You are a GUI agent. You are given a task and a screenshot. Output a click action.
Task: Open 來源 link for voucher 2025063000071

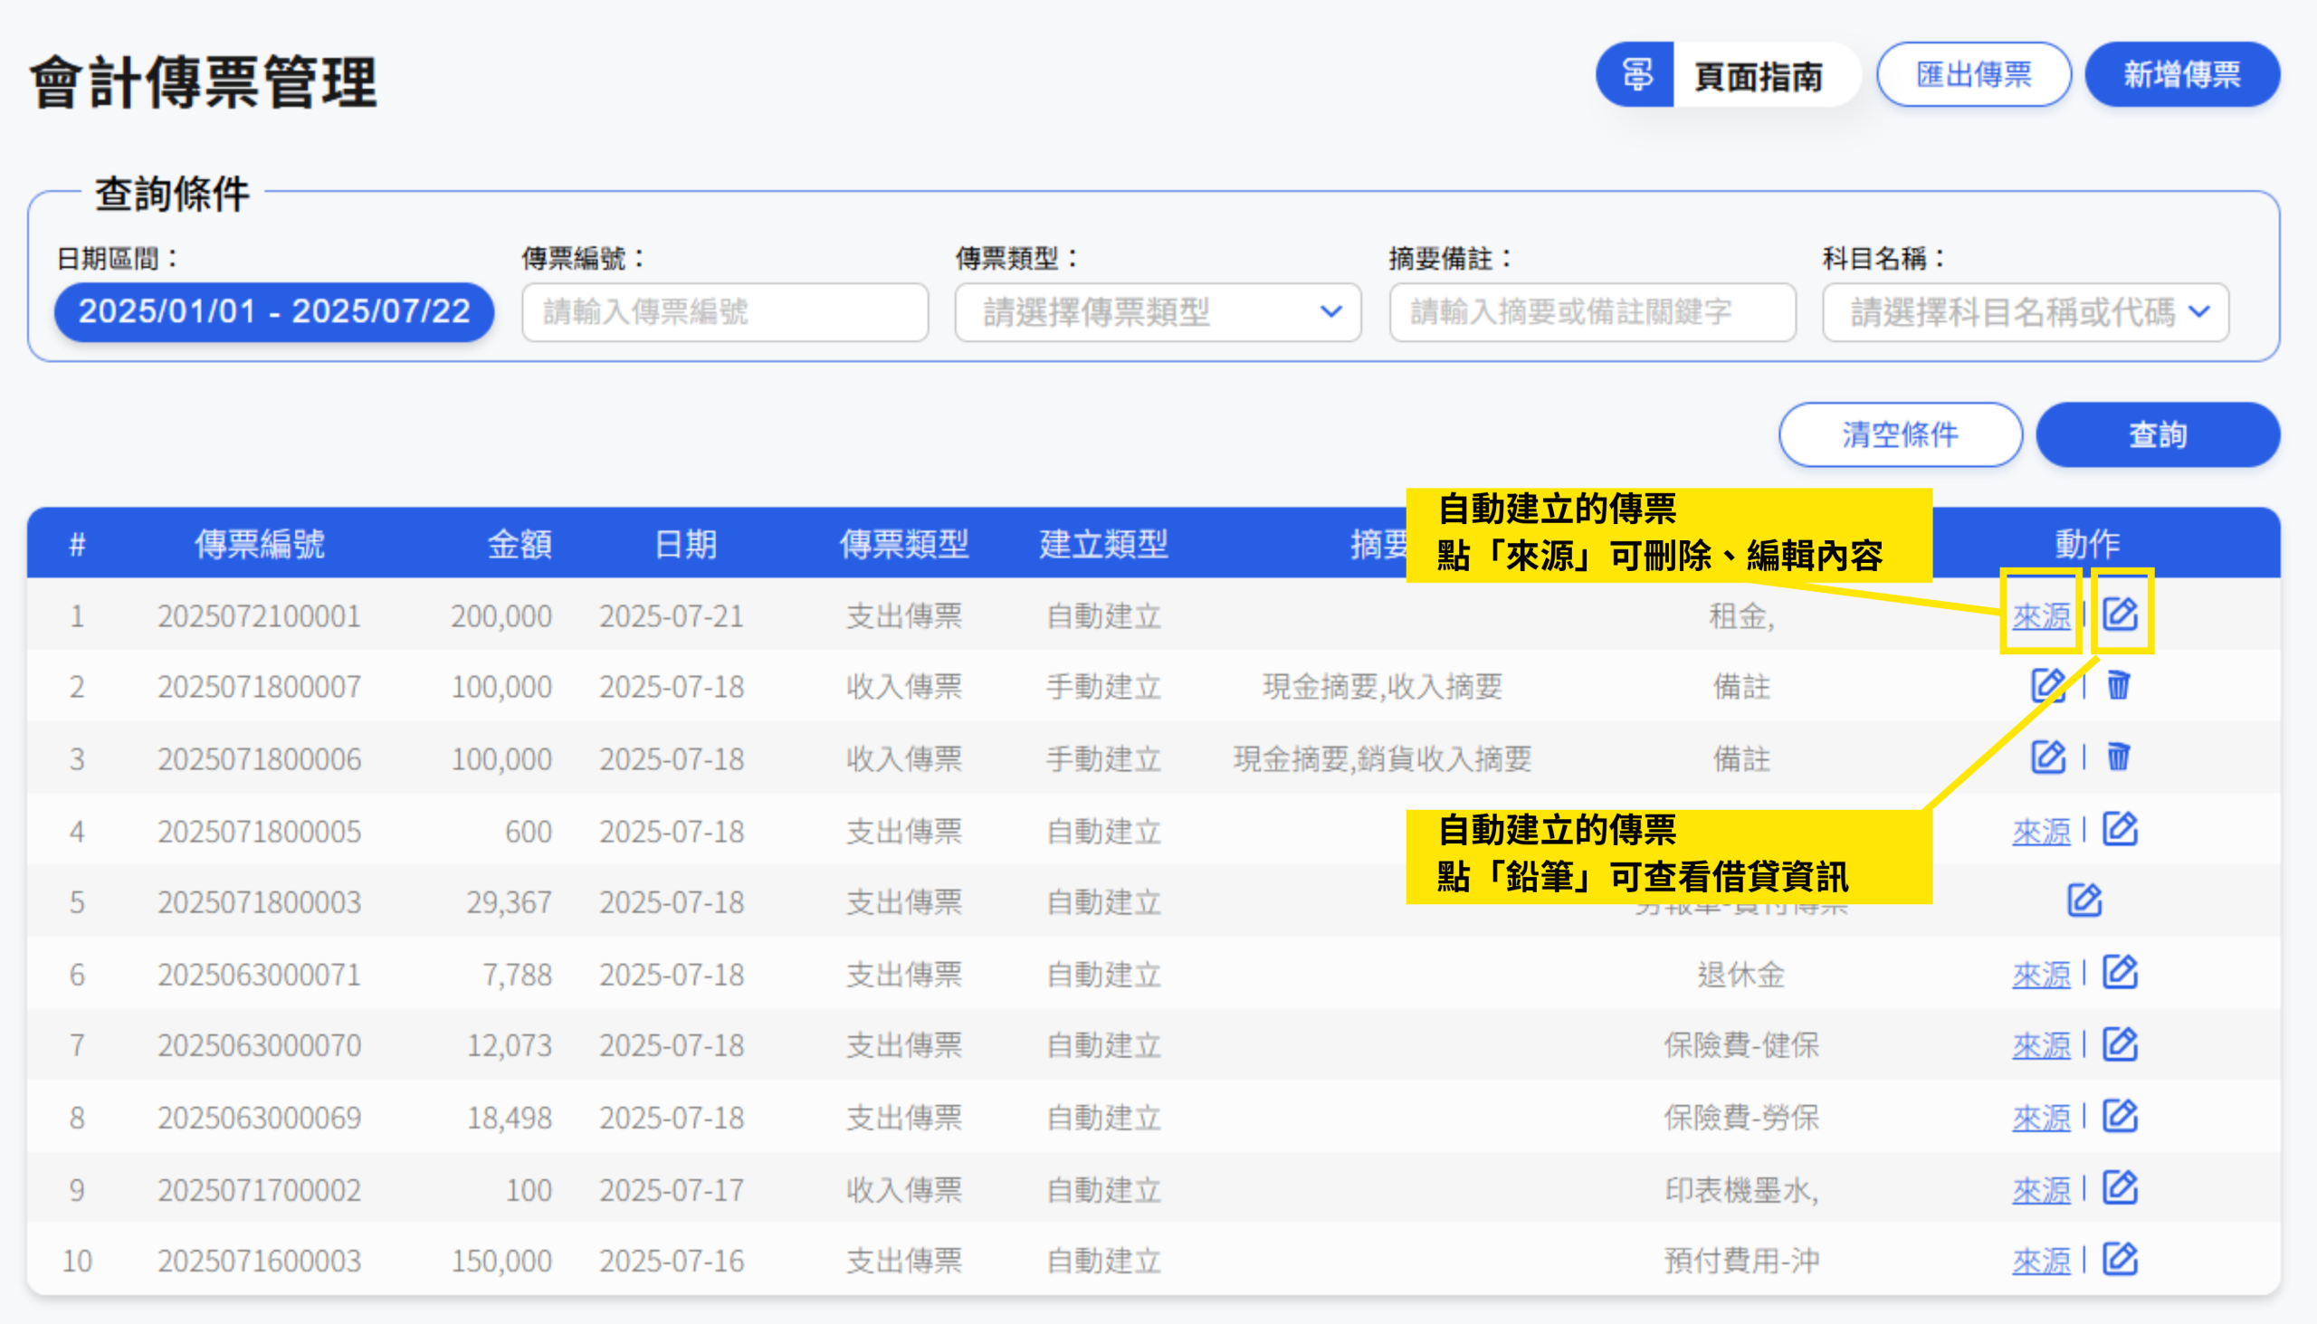pyautogui.click(x=2041, y=975)
